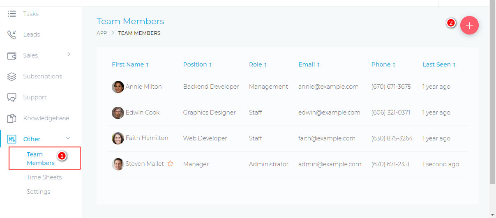The width and height of the screenshot is (496, 218).
Task: Click the Knowledgebase document icon
Action: [x=12, y=118]
